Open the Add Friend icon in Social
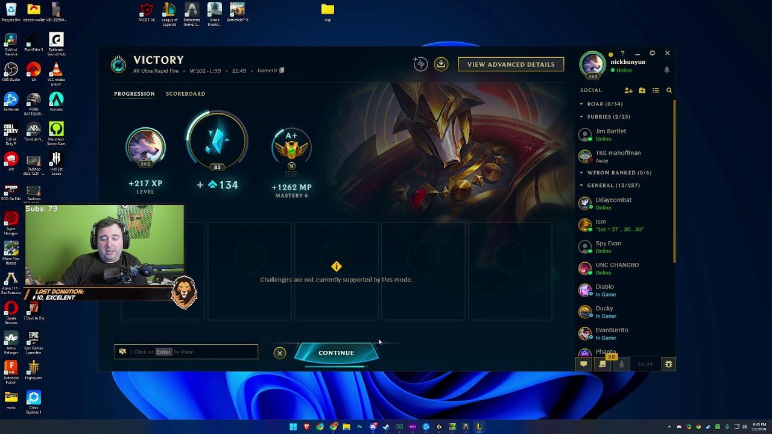This screenshot has height=434, width=772. click(628, 90)
